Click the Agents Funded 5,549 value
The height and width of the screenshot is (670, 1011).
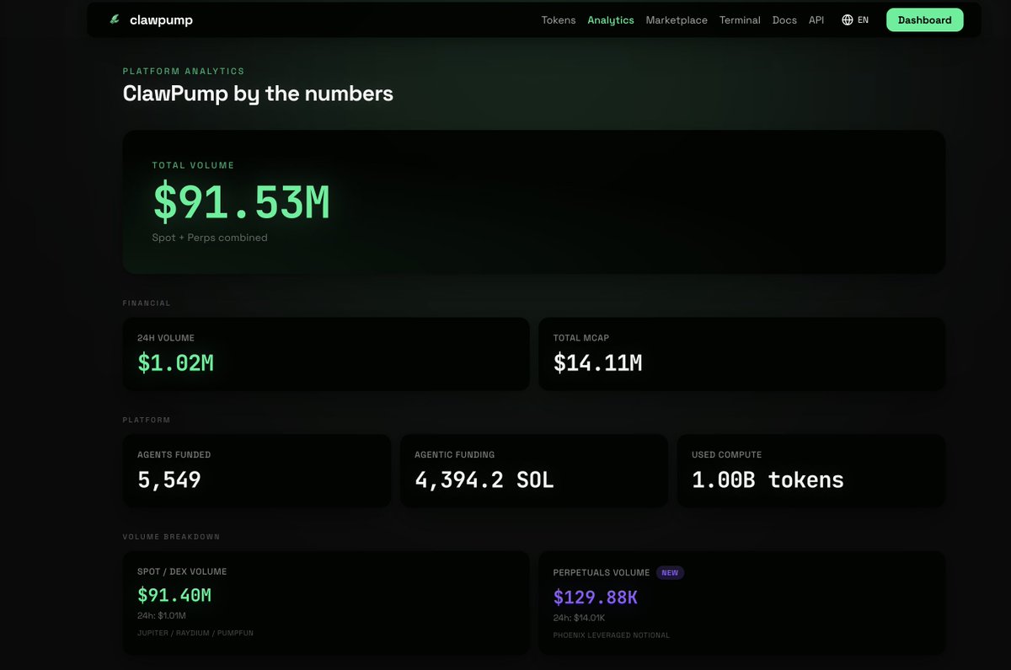[x=169, y=480]
